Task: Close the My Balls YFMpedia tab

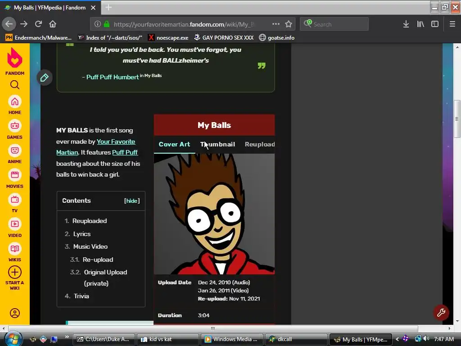Action: tap(93, 8)
